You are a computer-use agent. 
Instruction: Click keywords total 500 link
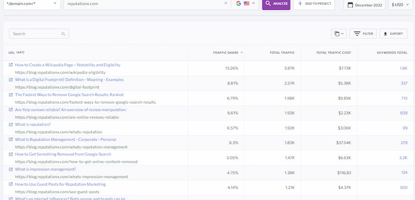click(404, 188)
